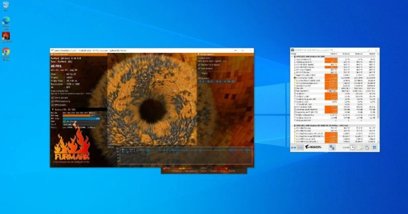Click the furry donut render area in FurMark
408x214 pixels.
(151, 99)
